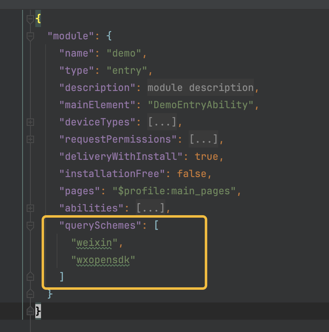
Task: Click fold end marker of querySchemes bracket
Action: pyautogui.click(x=30, y=277)
